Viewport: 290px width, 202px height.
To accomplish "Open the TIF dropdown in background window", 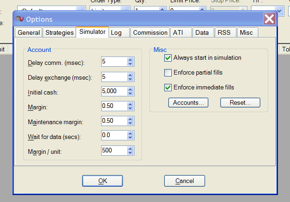I will click(279, 11).
